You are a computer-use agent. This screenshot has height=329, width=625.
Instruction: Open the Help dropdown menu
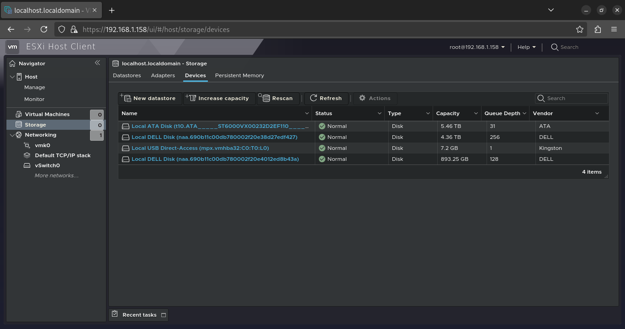[x=526, y=47]
